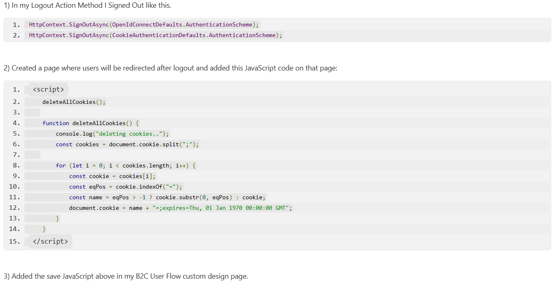
Task: Click the closing </script> tag
Action: point(50,241)
